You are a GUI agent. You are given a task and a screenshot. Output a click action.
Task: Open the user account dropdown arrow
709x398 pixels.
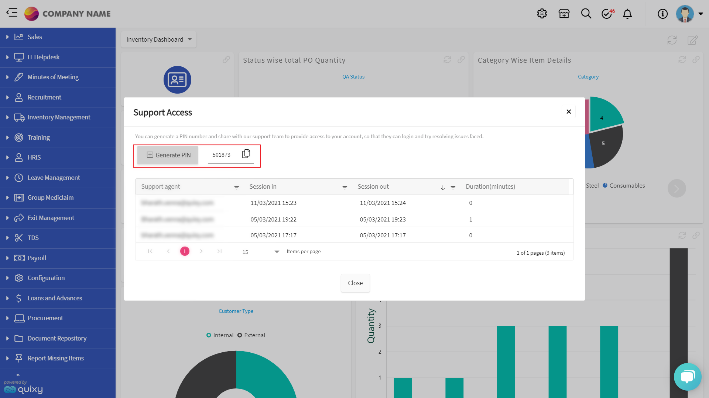click(x=701, y=14)
